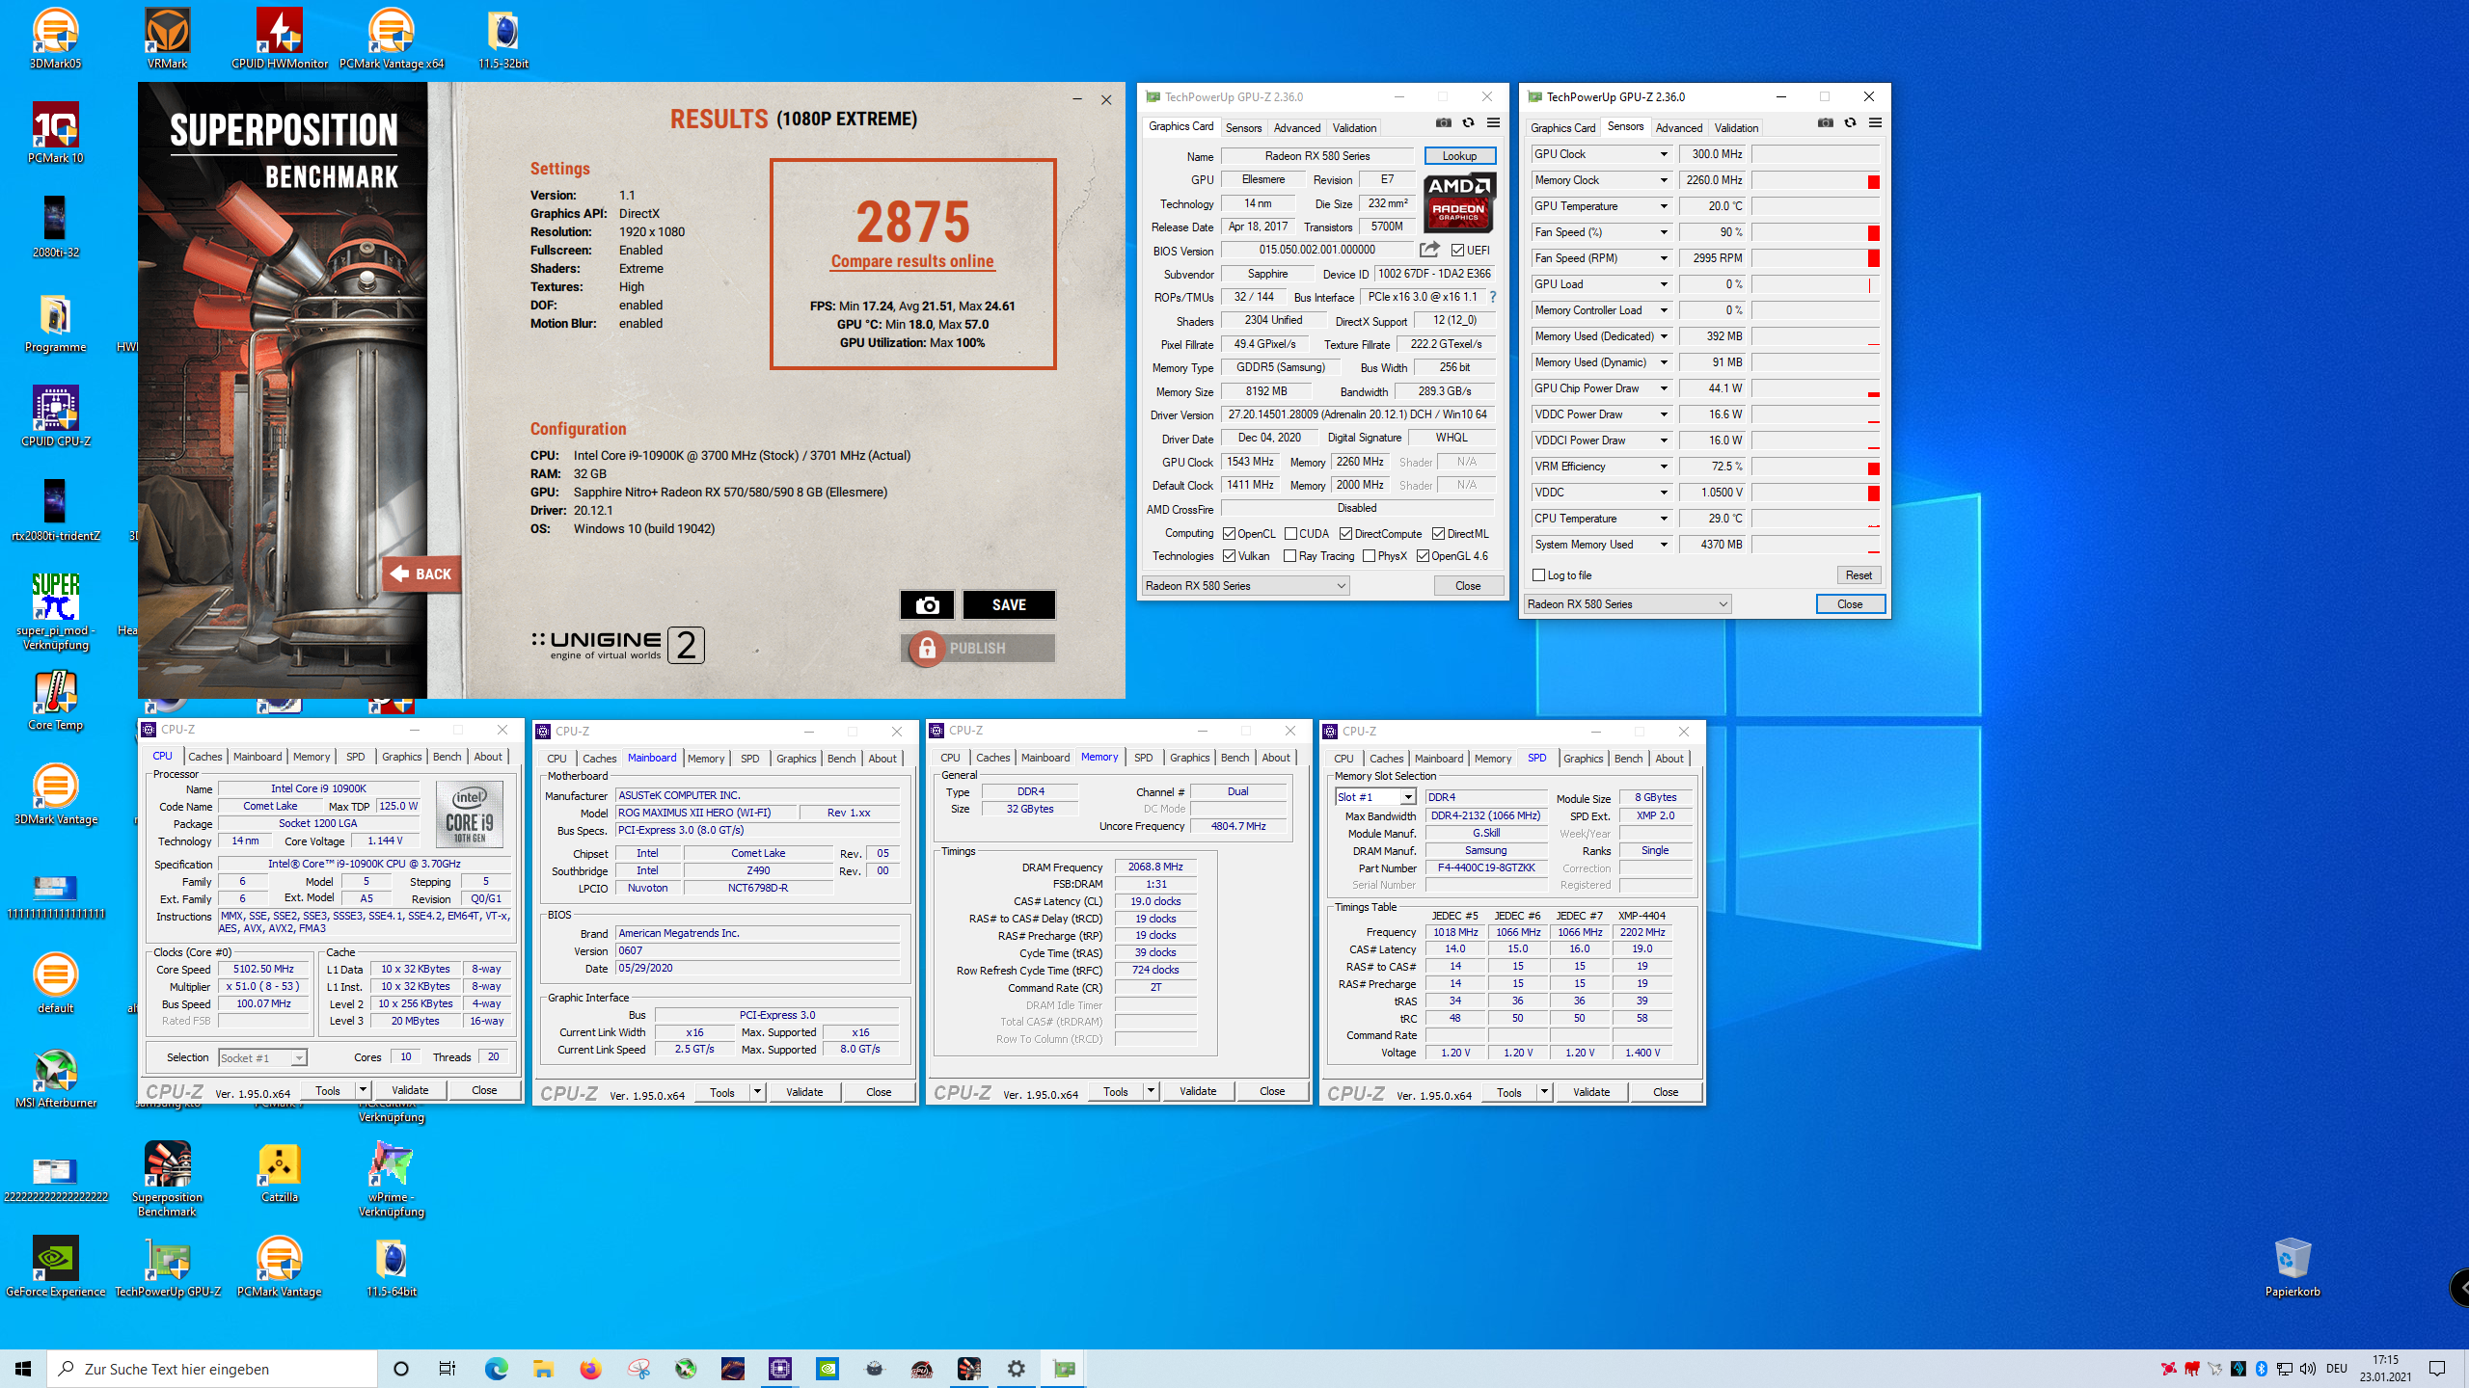Click the screenshot camera icon in Superposition
The image size is (2469, 1388).
(x=927, y=604)
